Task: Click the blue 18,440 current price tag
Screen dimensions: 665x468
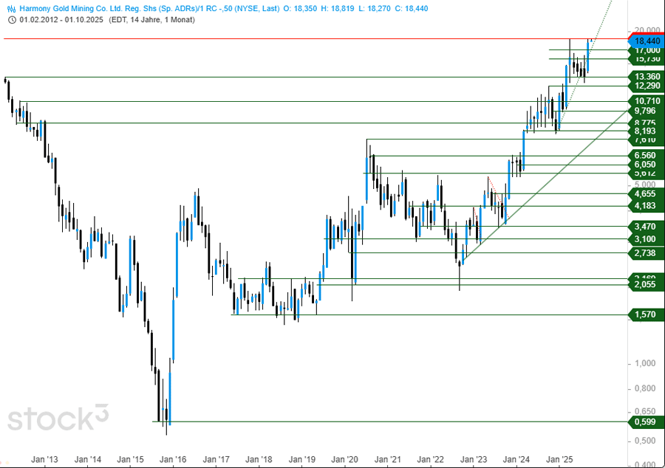Action: (x=645, y=40)
